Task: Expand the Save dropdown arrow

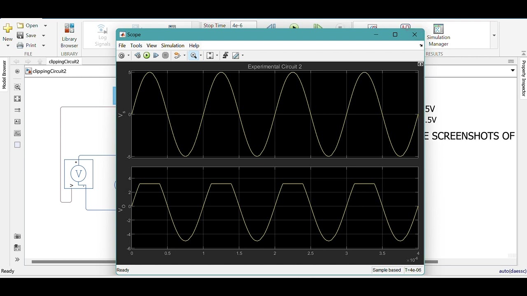Action: pyautogui.click(x=43, y=36)
